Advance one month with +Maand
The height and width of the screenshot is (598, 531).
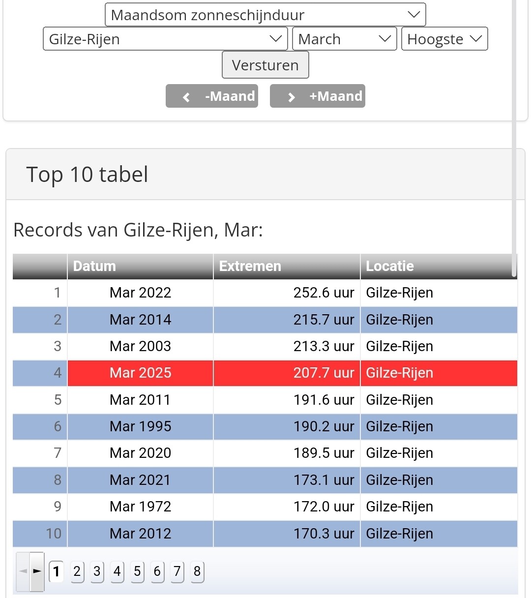[318, 96]
